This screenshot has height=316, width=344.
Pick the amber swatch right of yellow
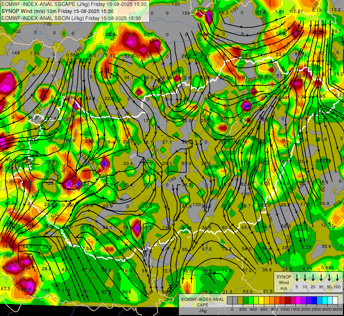click(x=267, y=301)
